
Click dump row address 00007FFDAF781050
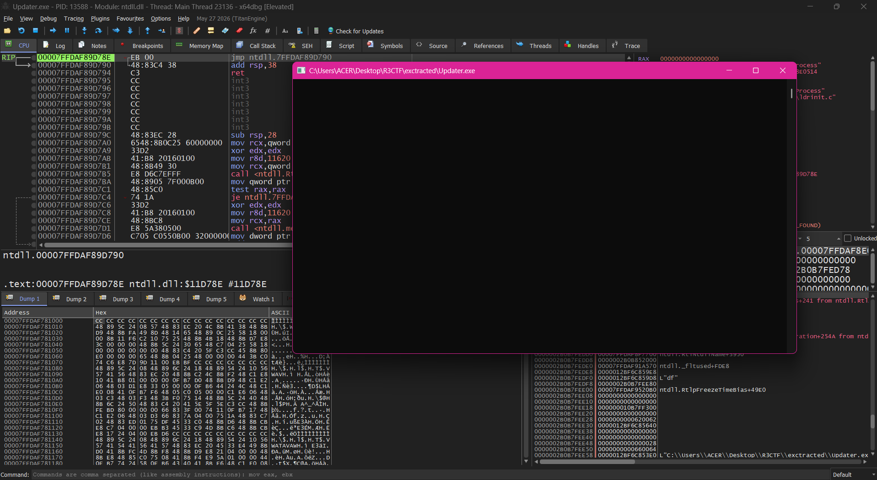pos(33,350)
